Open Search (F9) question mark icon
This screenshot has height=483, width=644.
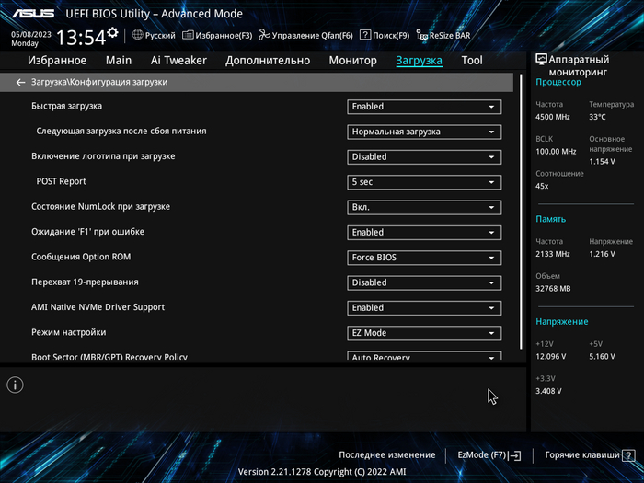365,35
